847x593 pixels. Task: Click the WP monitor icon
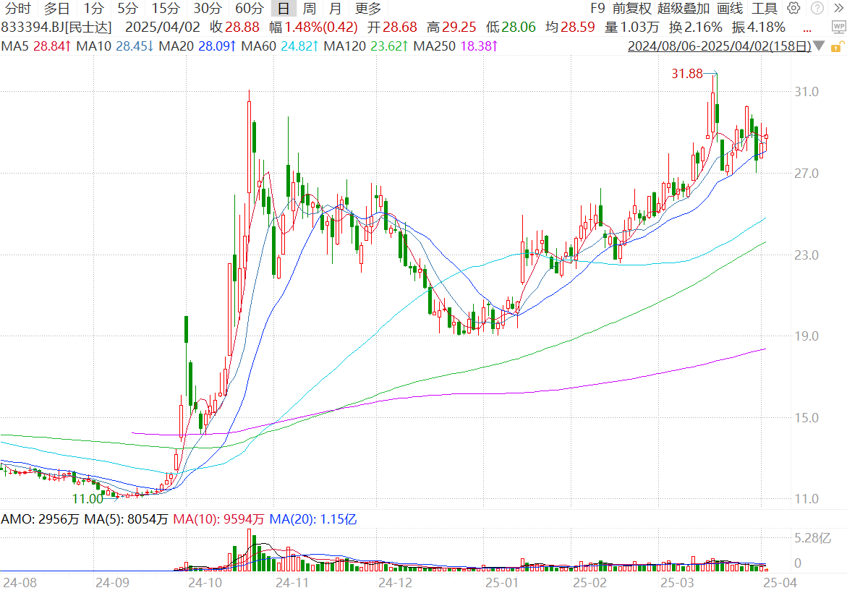pyautogui.click(x=838, y=27)
